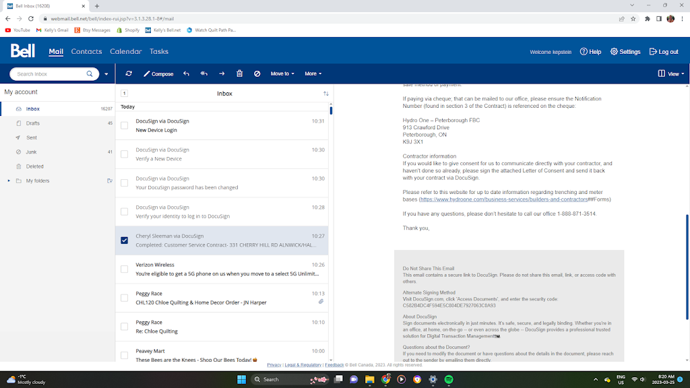Bookmark this page with the star icon

point(633,19)
